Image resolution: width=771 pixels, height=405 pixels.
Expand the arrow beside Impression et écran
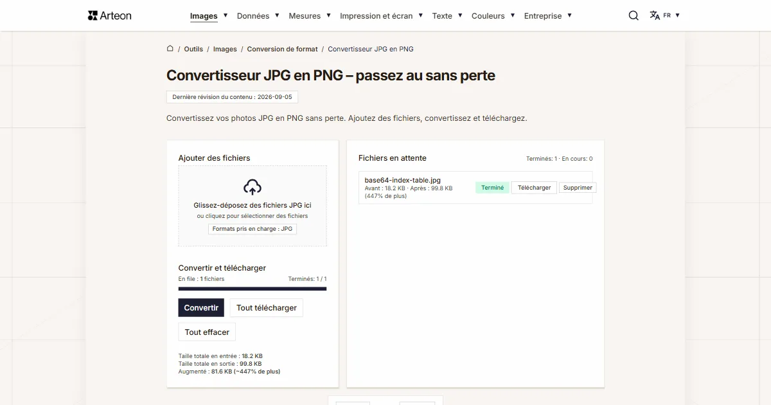coord(420,15)
